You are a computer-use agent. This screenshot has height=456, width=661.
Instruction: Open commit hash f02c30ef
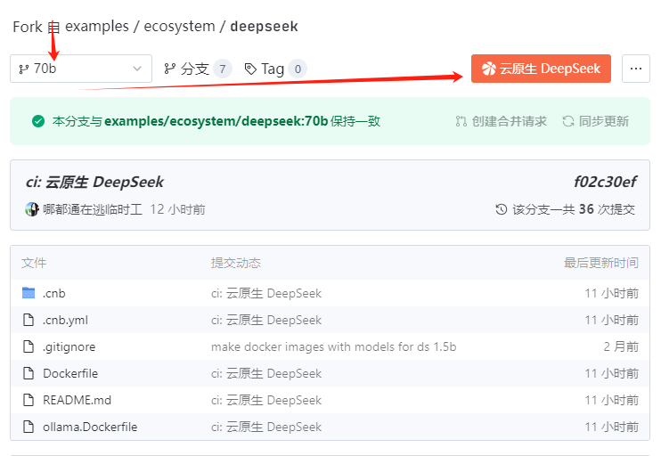coord(605,182)
